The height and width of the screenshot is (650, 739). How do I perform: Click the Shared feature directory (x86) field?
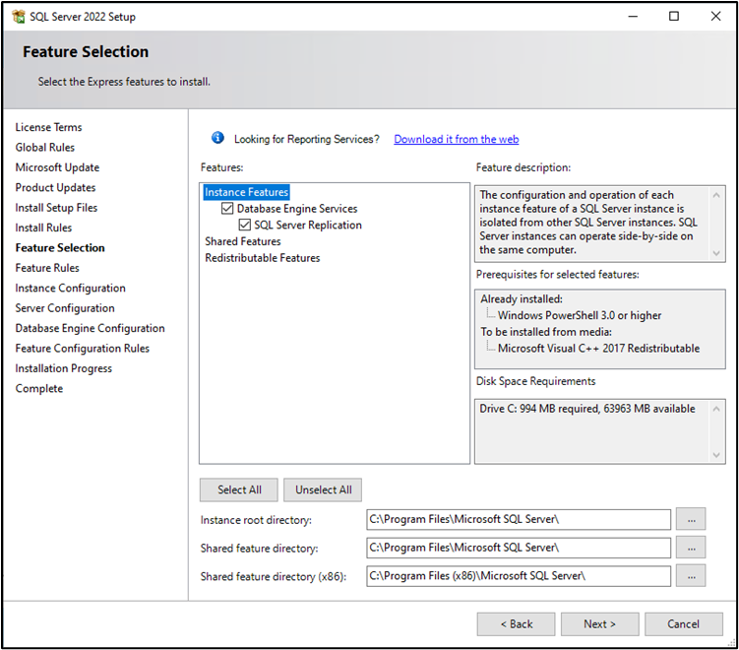519,576
